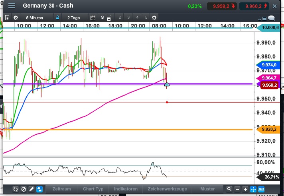Select layout slot 2
This screenshot has height=196, width=284.
[120, 17]
